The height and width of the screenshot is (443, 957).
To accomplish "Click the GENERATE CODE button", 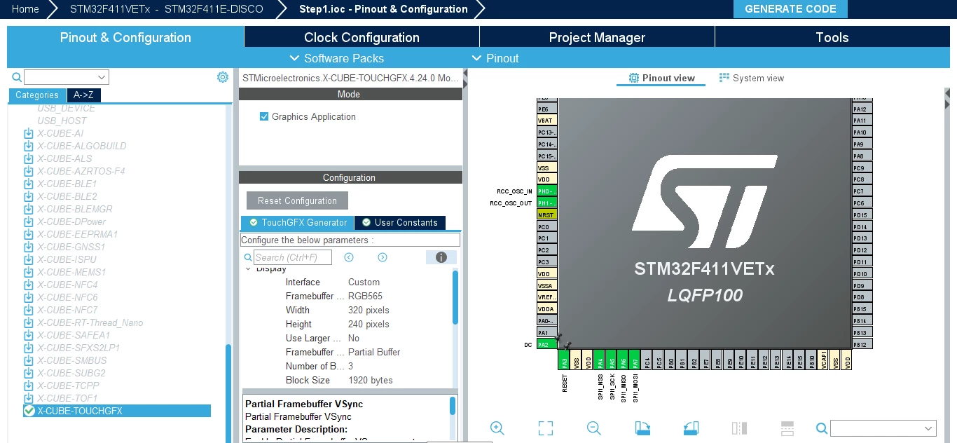I will click(790, 9).
